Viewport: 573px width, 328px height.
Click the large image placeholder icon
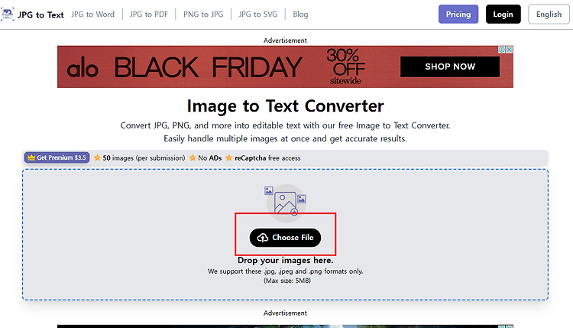[x=286, y=202]
